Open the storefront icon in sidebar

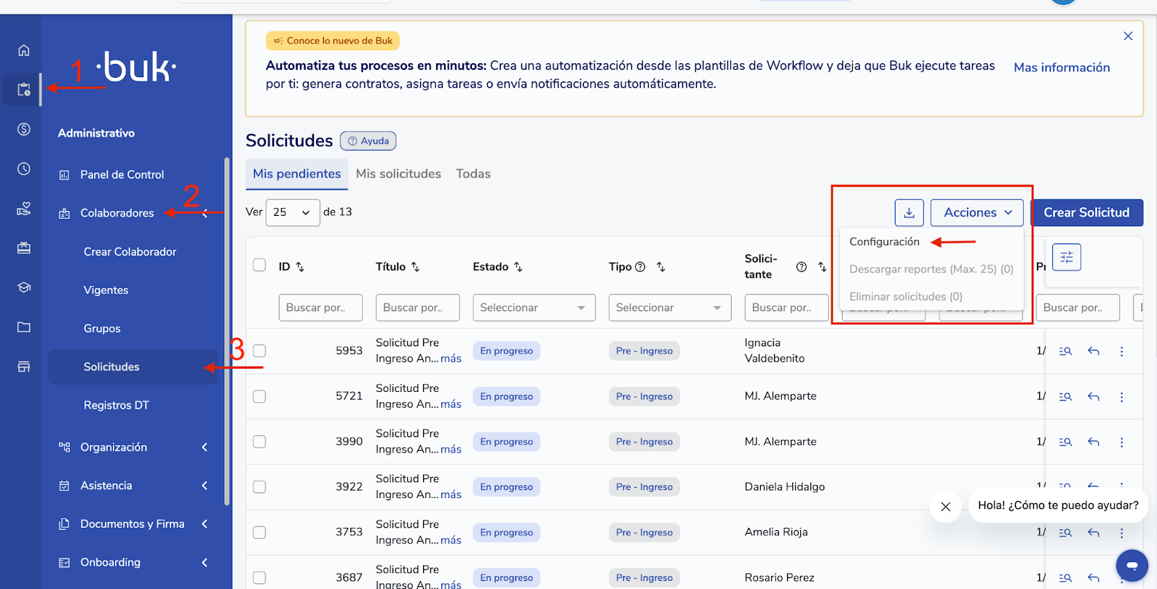coord(24,366)
